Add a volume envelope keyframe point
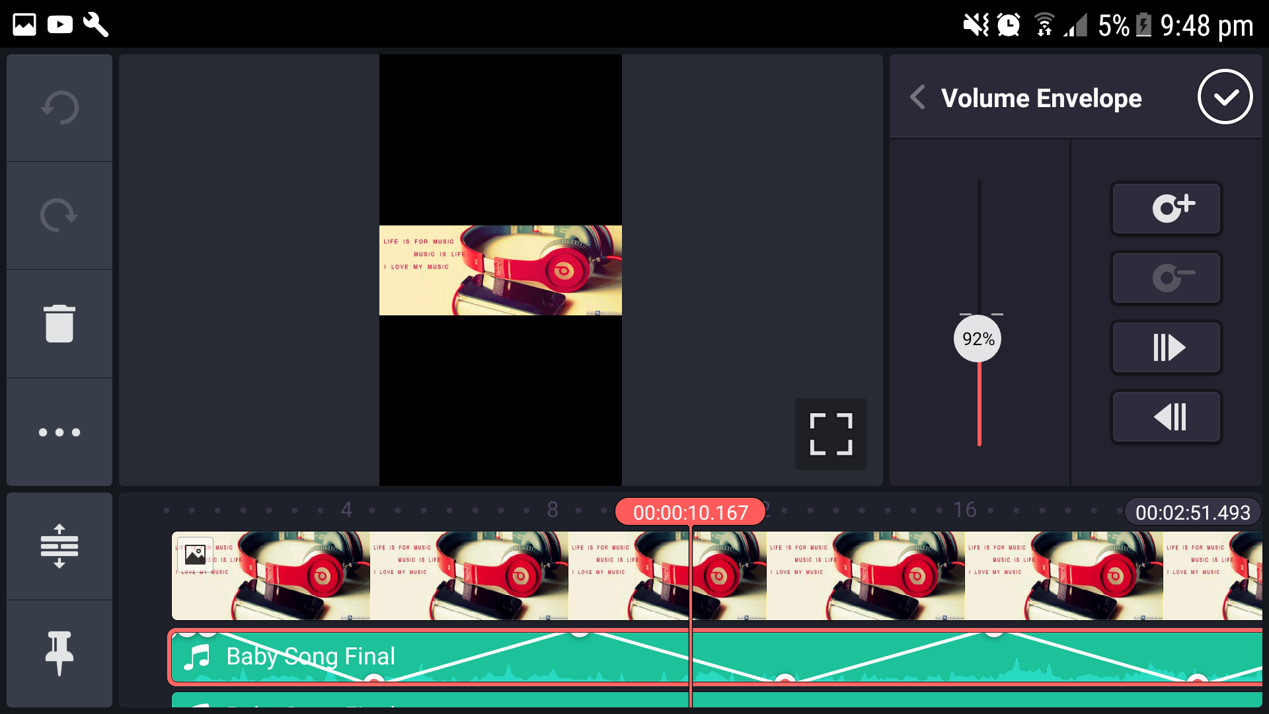 [x=1166, y=208]
